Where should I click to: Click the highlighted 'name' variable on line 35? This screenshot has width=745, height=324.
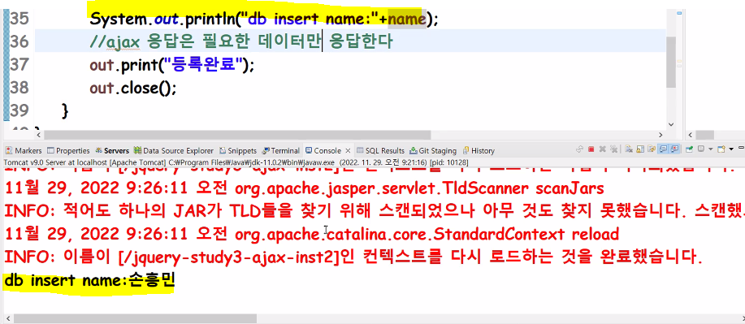(x=406, y=19)
